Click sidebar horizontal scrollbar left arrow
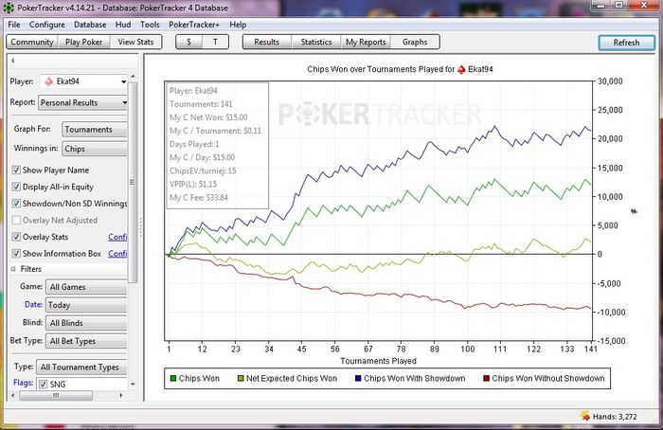The image size is (663, 430). point(12,396)
